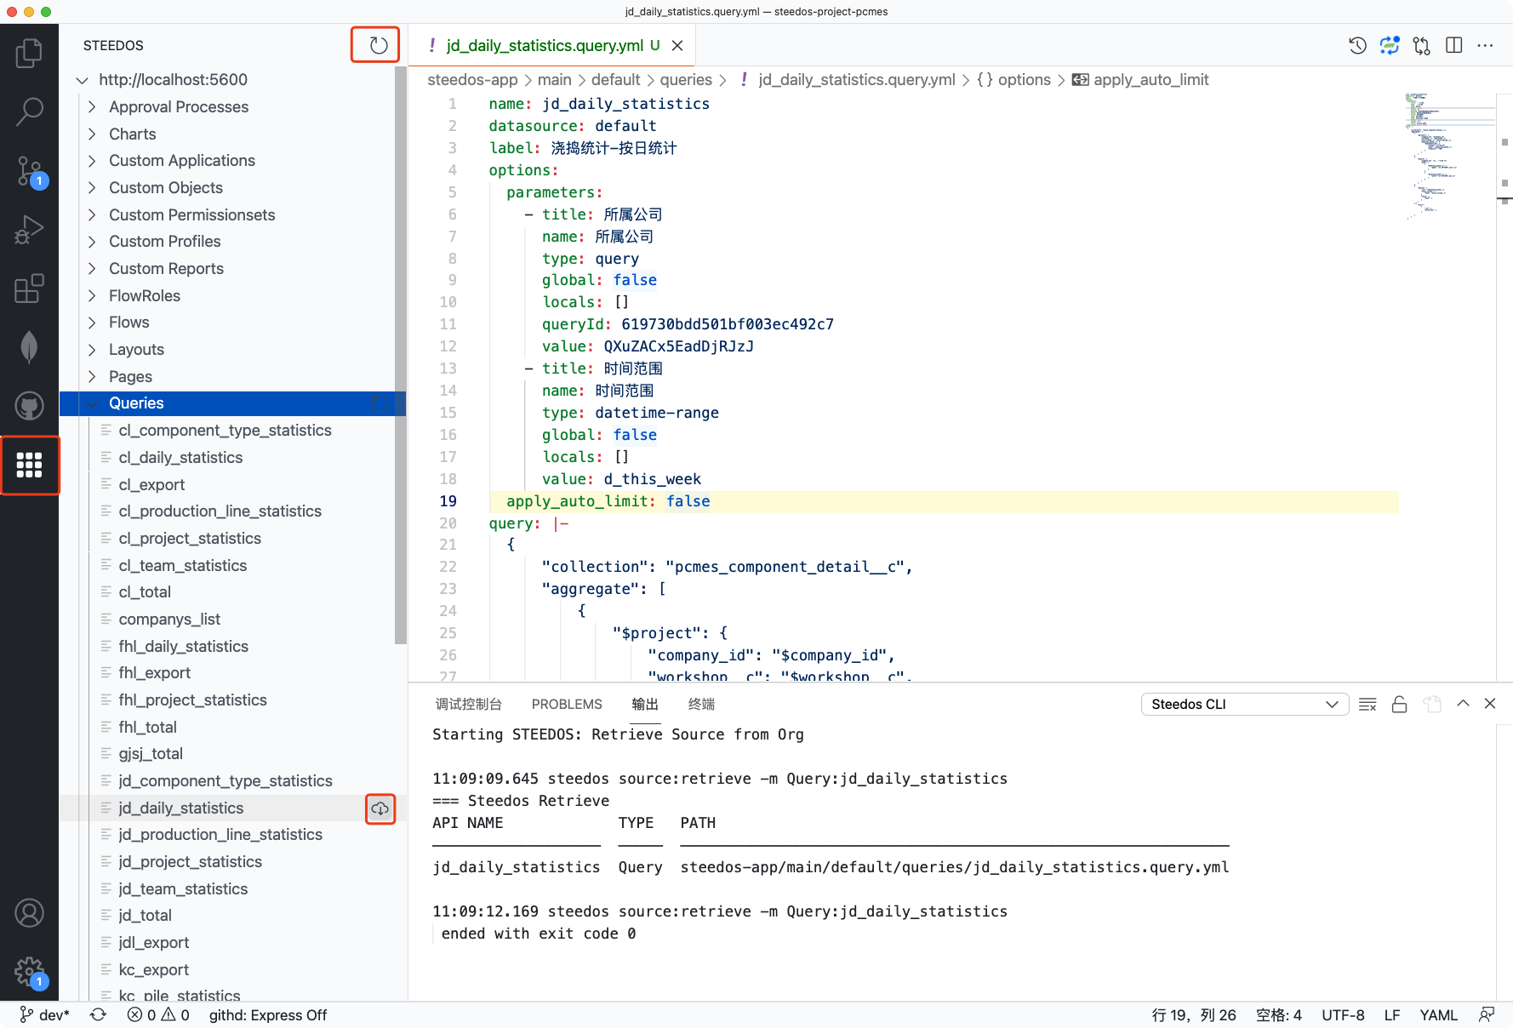This screenshot has width=1513, height=1028.
Task: Maximize the bottom panel with the chevron
Action: (1463, 704)
